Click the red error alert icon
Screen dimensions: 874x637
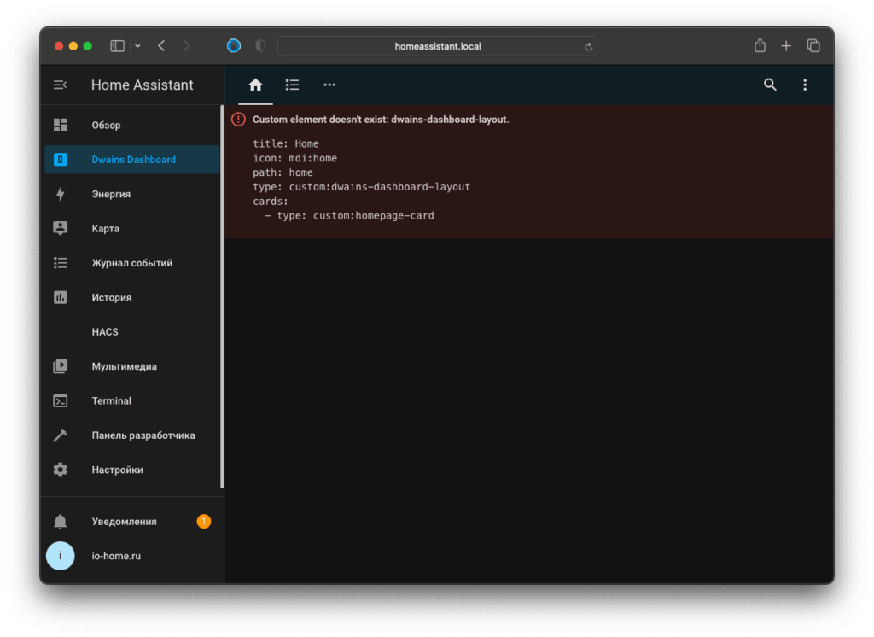pos(239,120)
